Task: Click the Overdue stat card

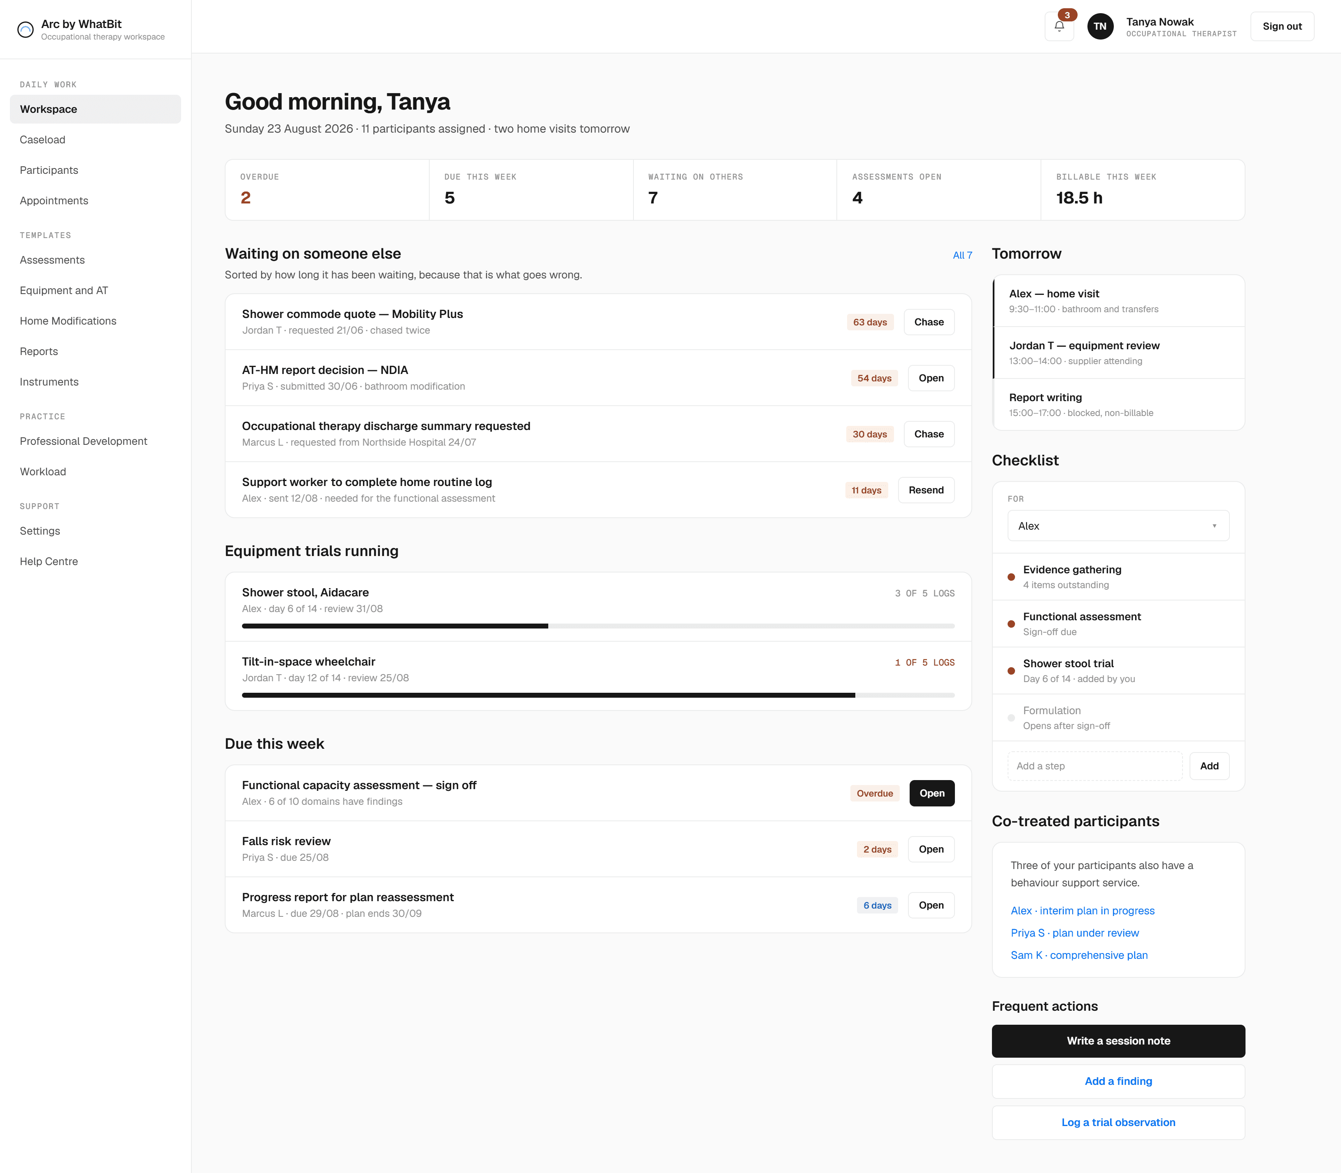Action: (x=327, y=190)
